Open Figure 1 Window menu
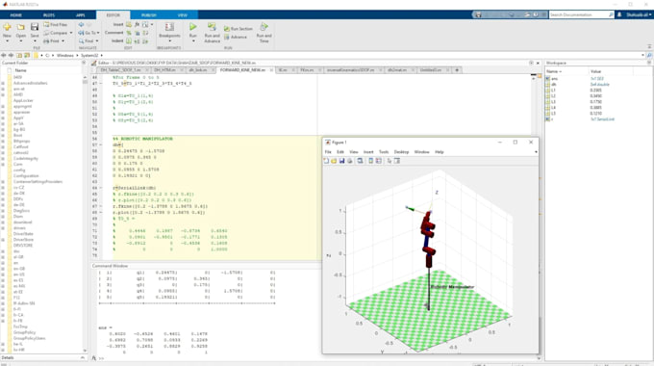The height and width of the screenshot is (366, 654). pos(421,152)
